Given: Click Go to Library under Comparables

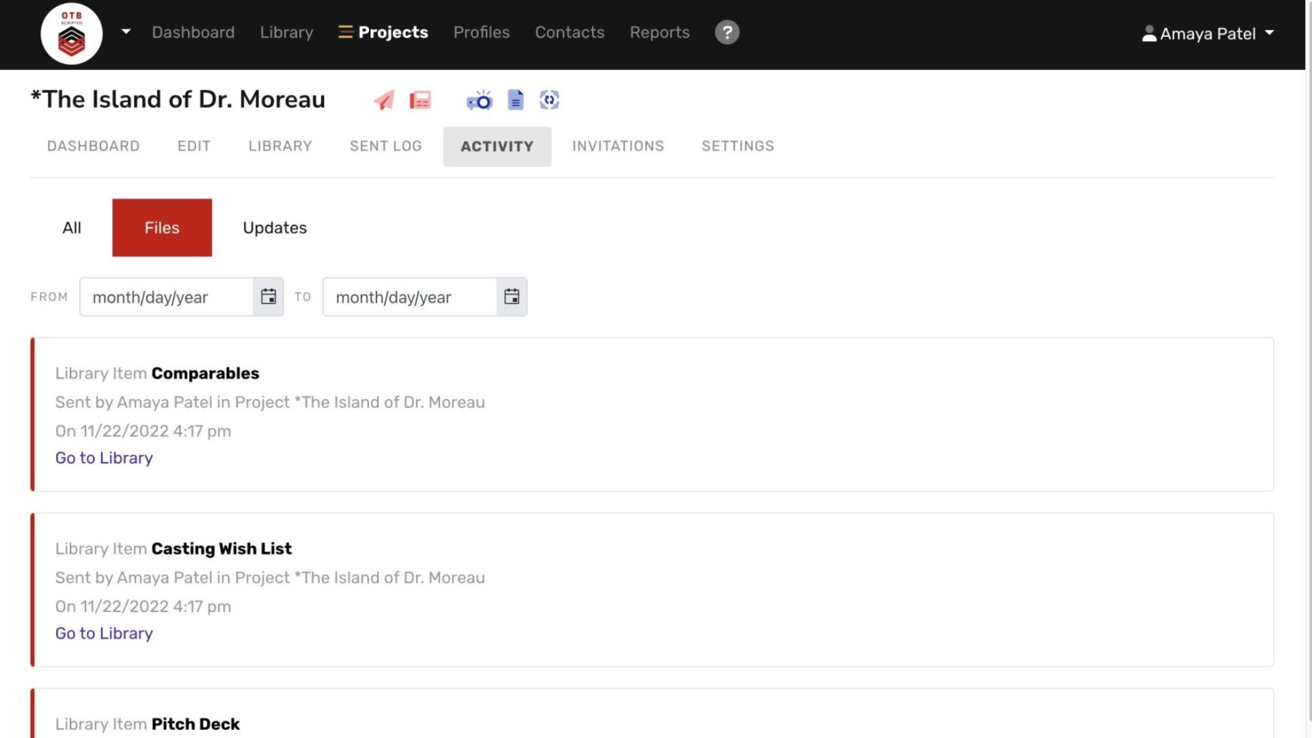Looking at the screenshot, I should tap(103, 458).
